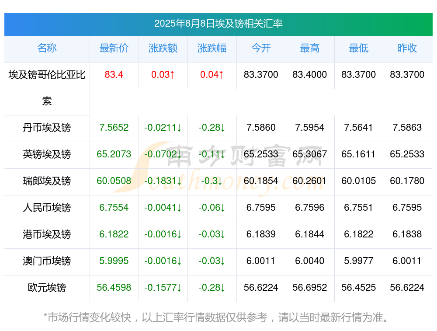Click the change amount -0.0702↓
The height and width of the screenshot is (331, 437).
tap(163, 154)
